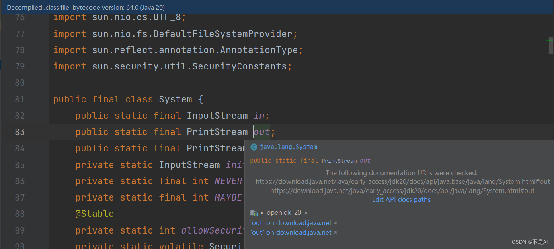Follow the first `out` on download.java.net link
554x249 pixels.
(x=291, y=222)
